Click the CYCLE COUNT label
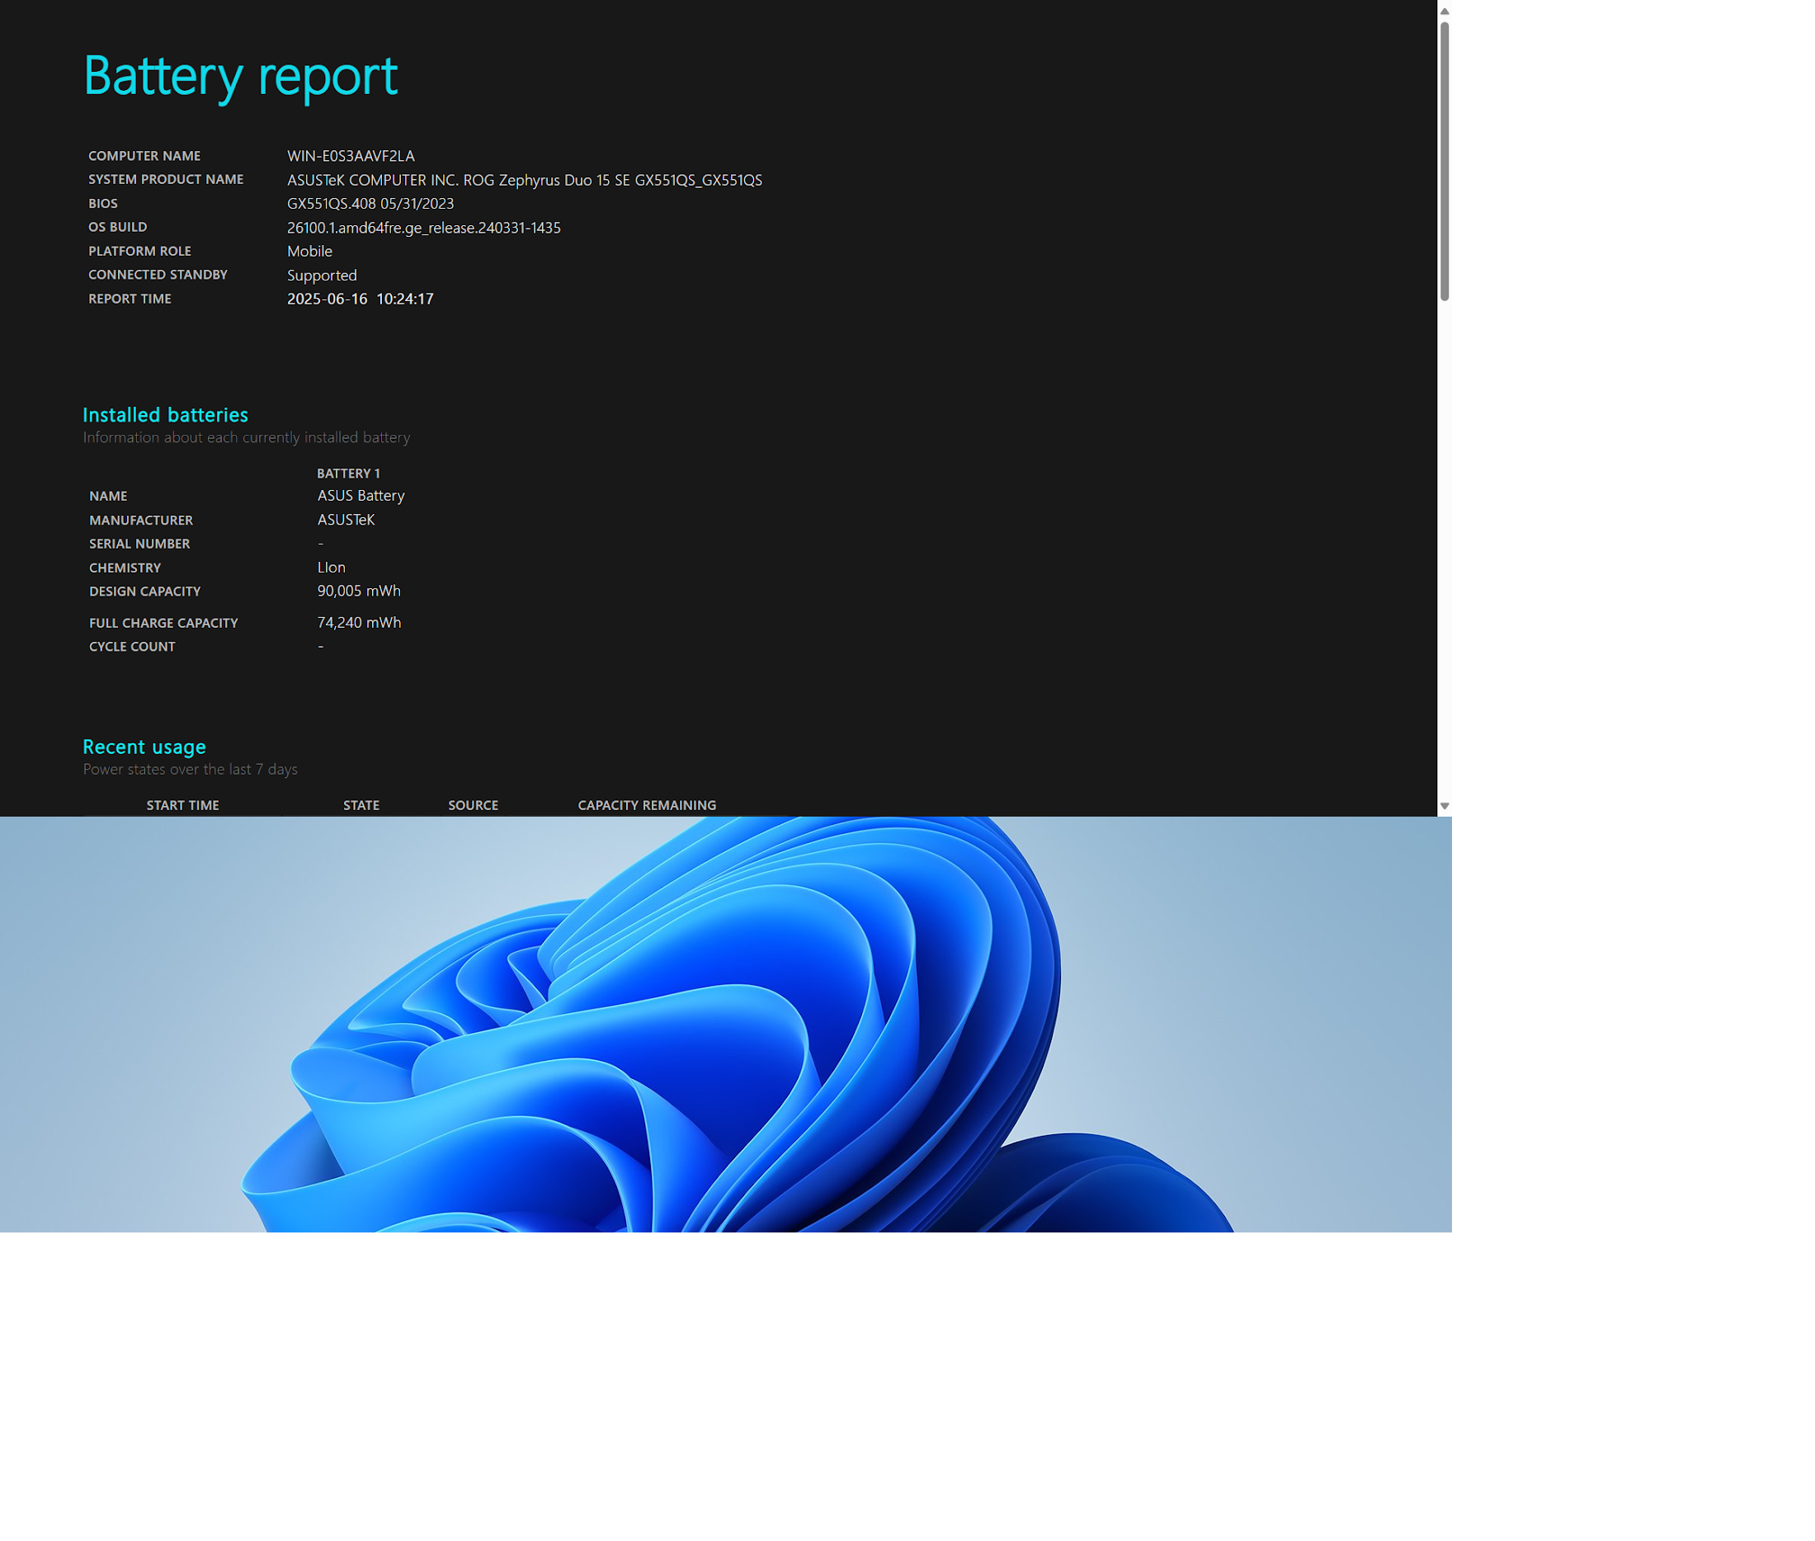 [132, 648]
